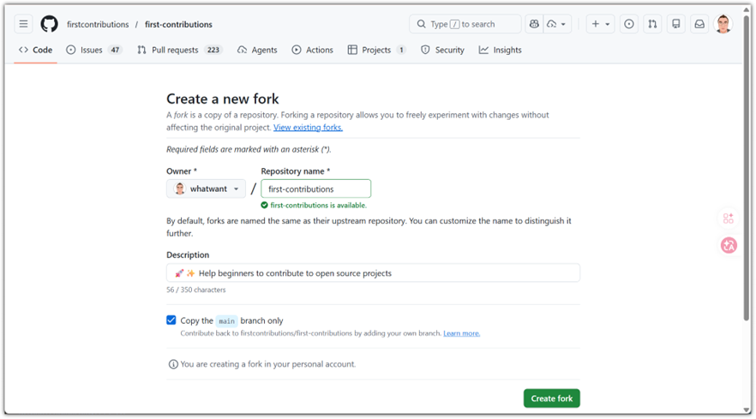Click the '56 / 350 characters' counter text

click(x=195, y=290)
